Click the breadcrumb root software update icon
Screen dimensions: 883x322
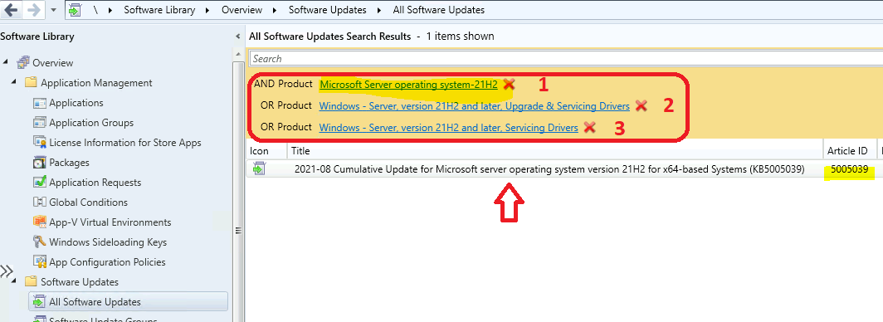click(x=75, y=10)
